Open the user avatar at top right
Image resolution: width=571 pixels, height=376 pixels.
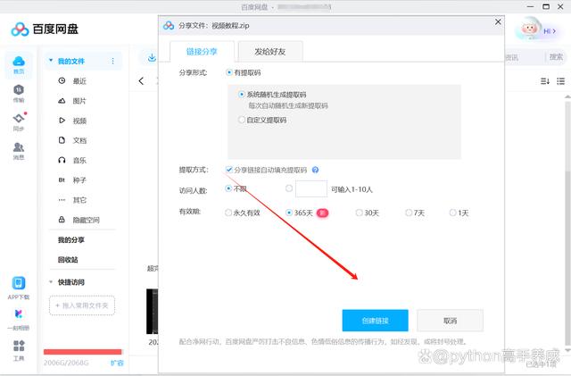click(529, 29)
